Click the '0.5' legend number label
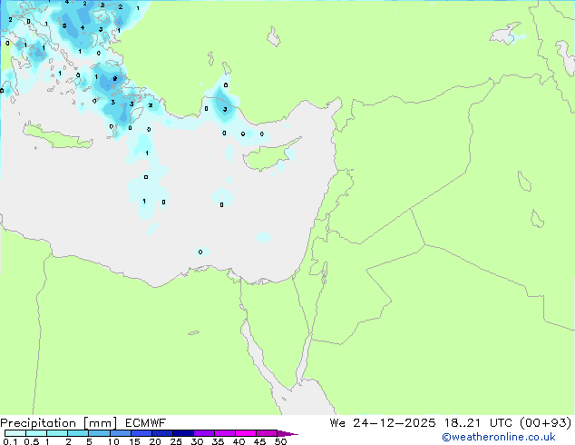The width and height of the screenshot is (575, 445). (32, 441)
